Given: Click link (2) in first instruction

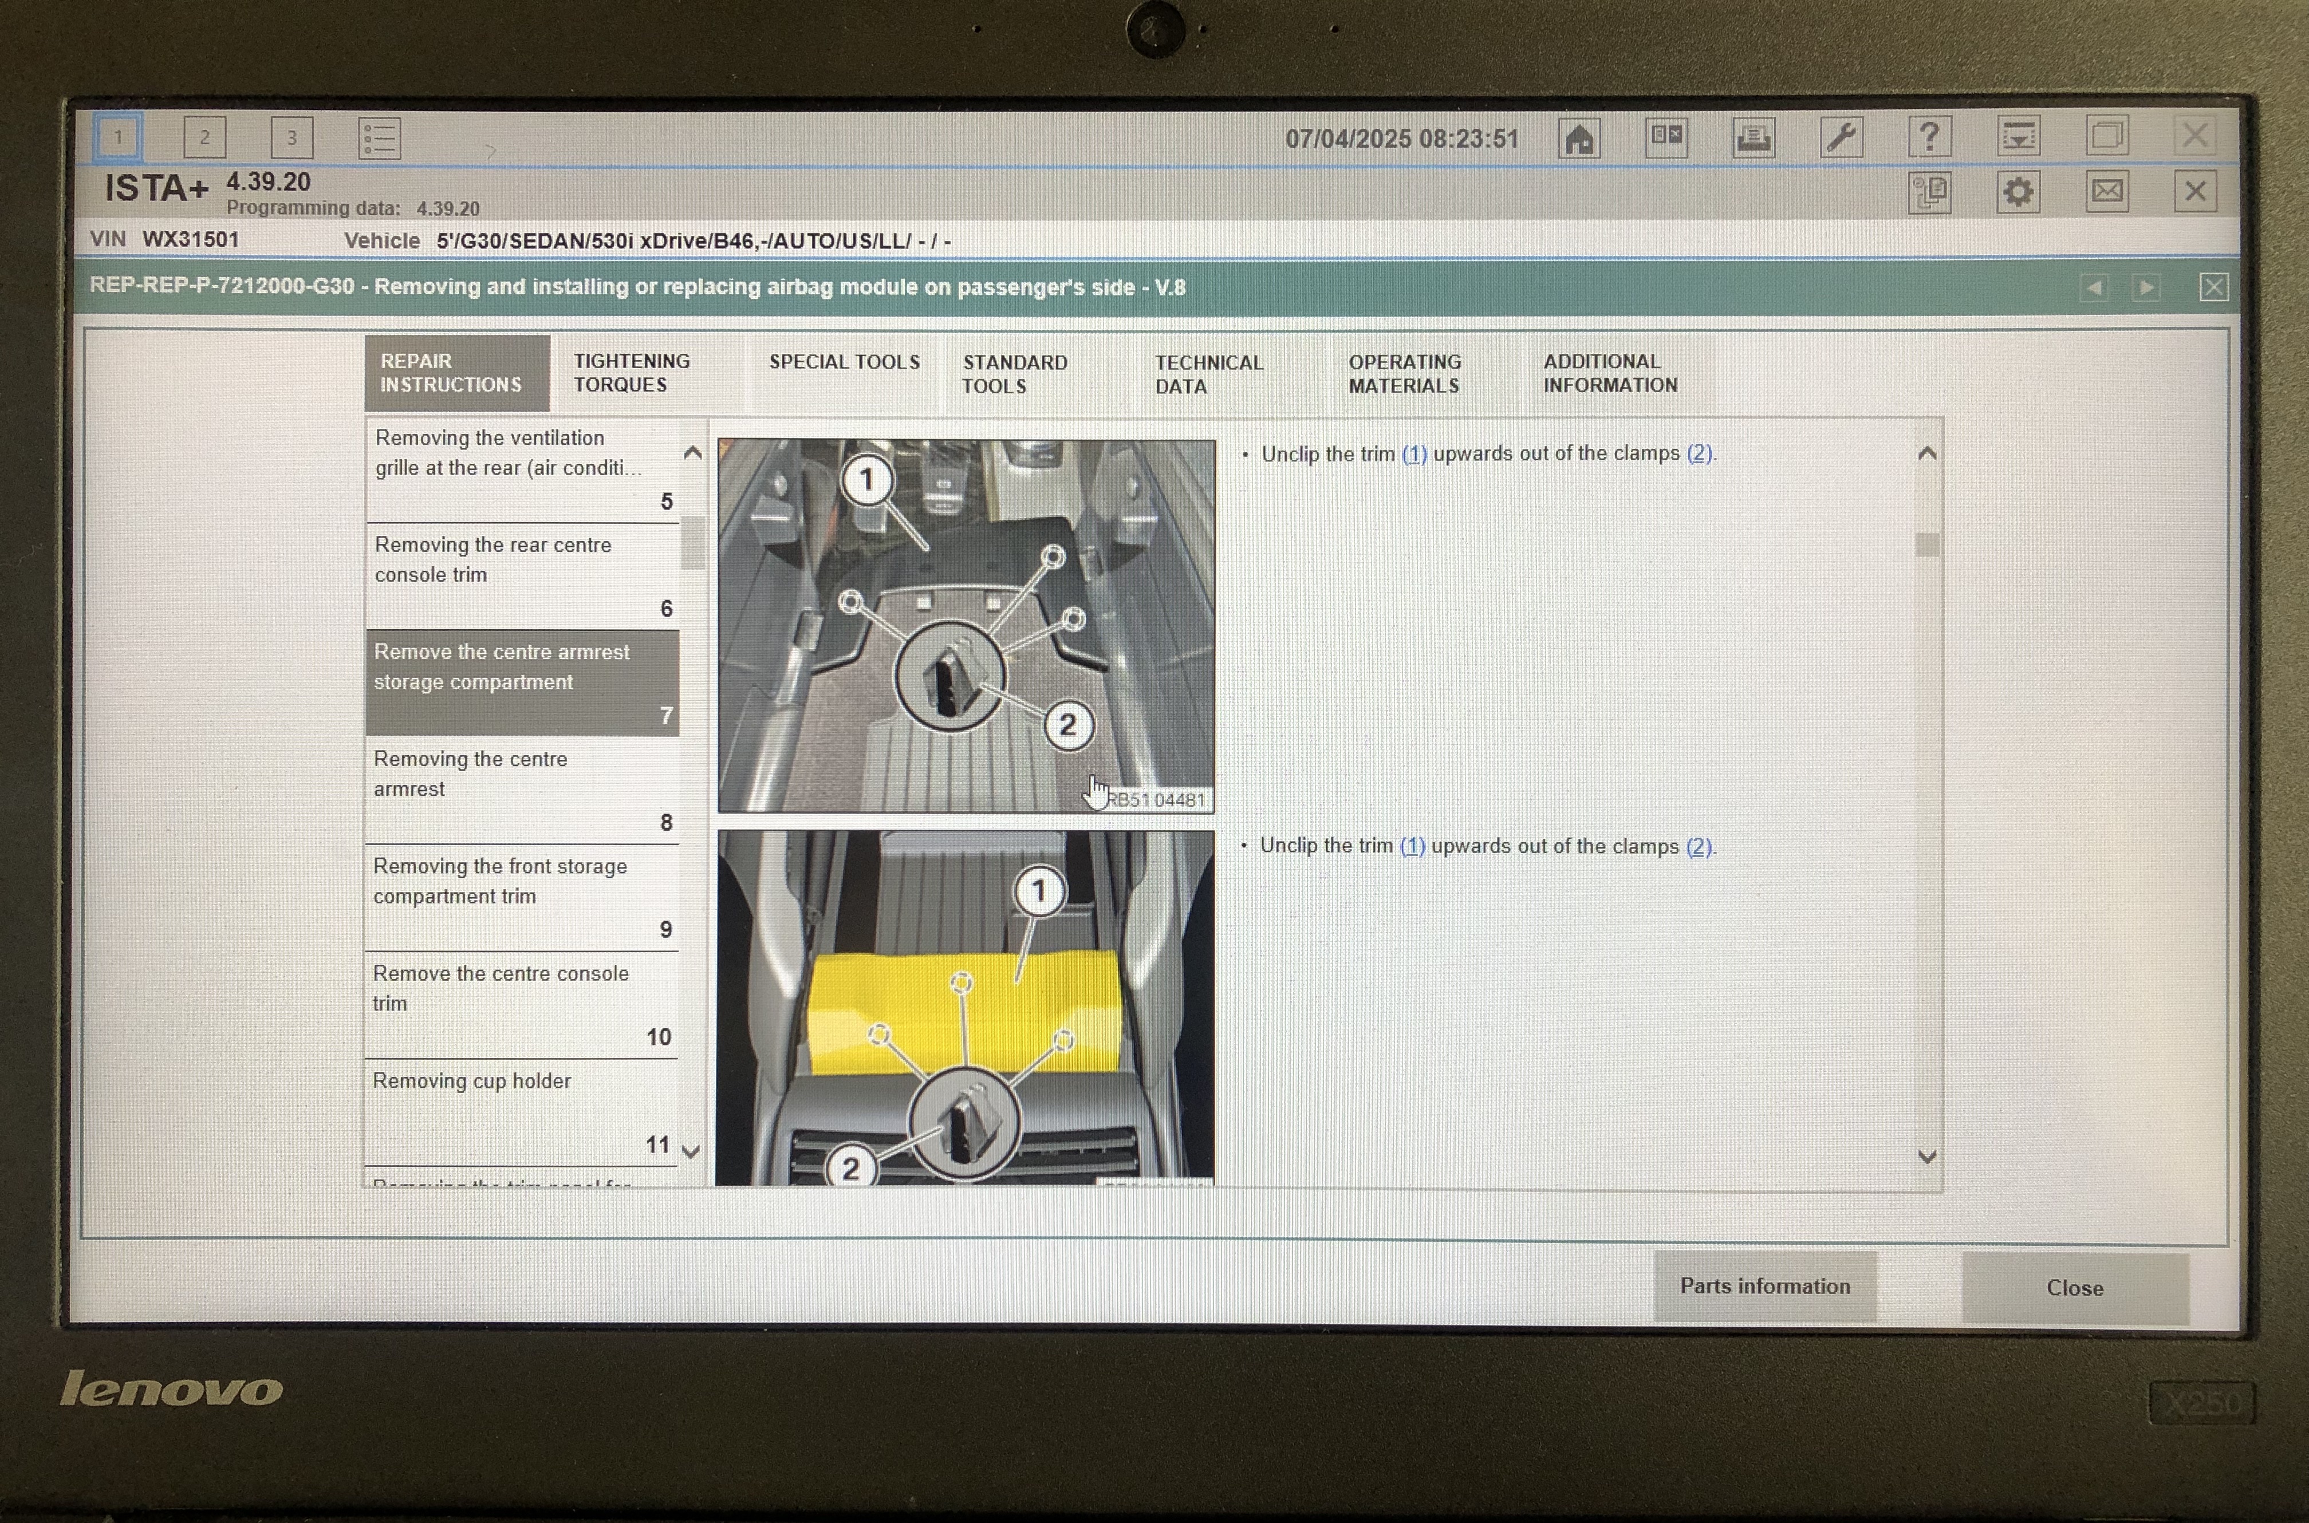Looking at the screenshot, I should point(1699,453).
